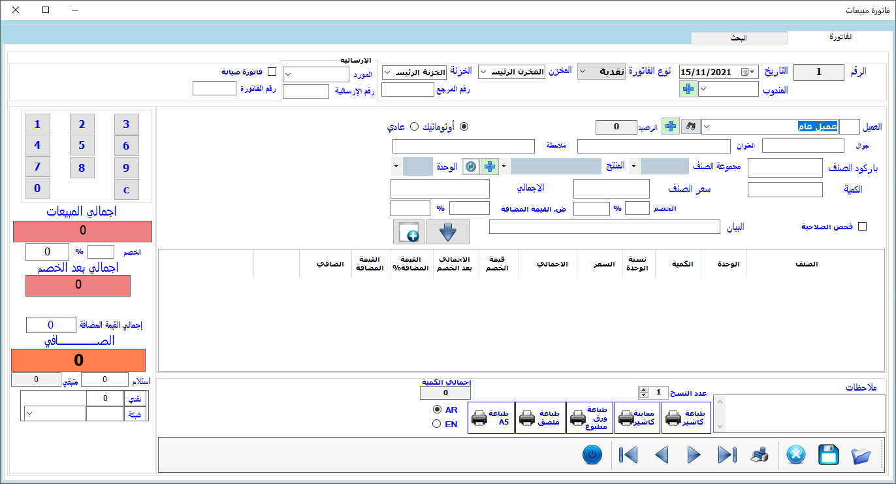Screen dimensions: 896x484
Task: Select the EN language radio button
Action: click(x=437, y=424)
